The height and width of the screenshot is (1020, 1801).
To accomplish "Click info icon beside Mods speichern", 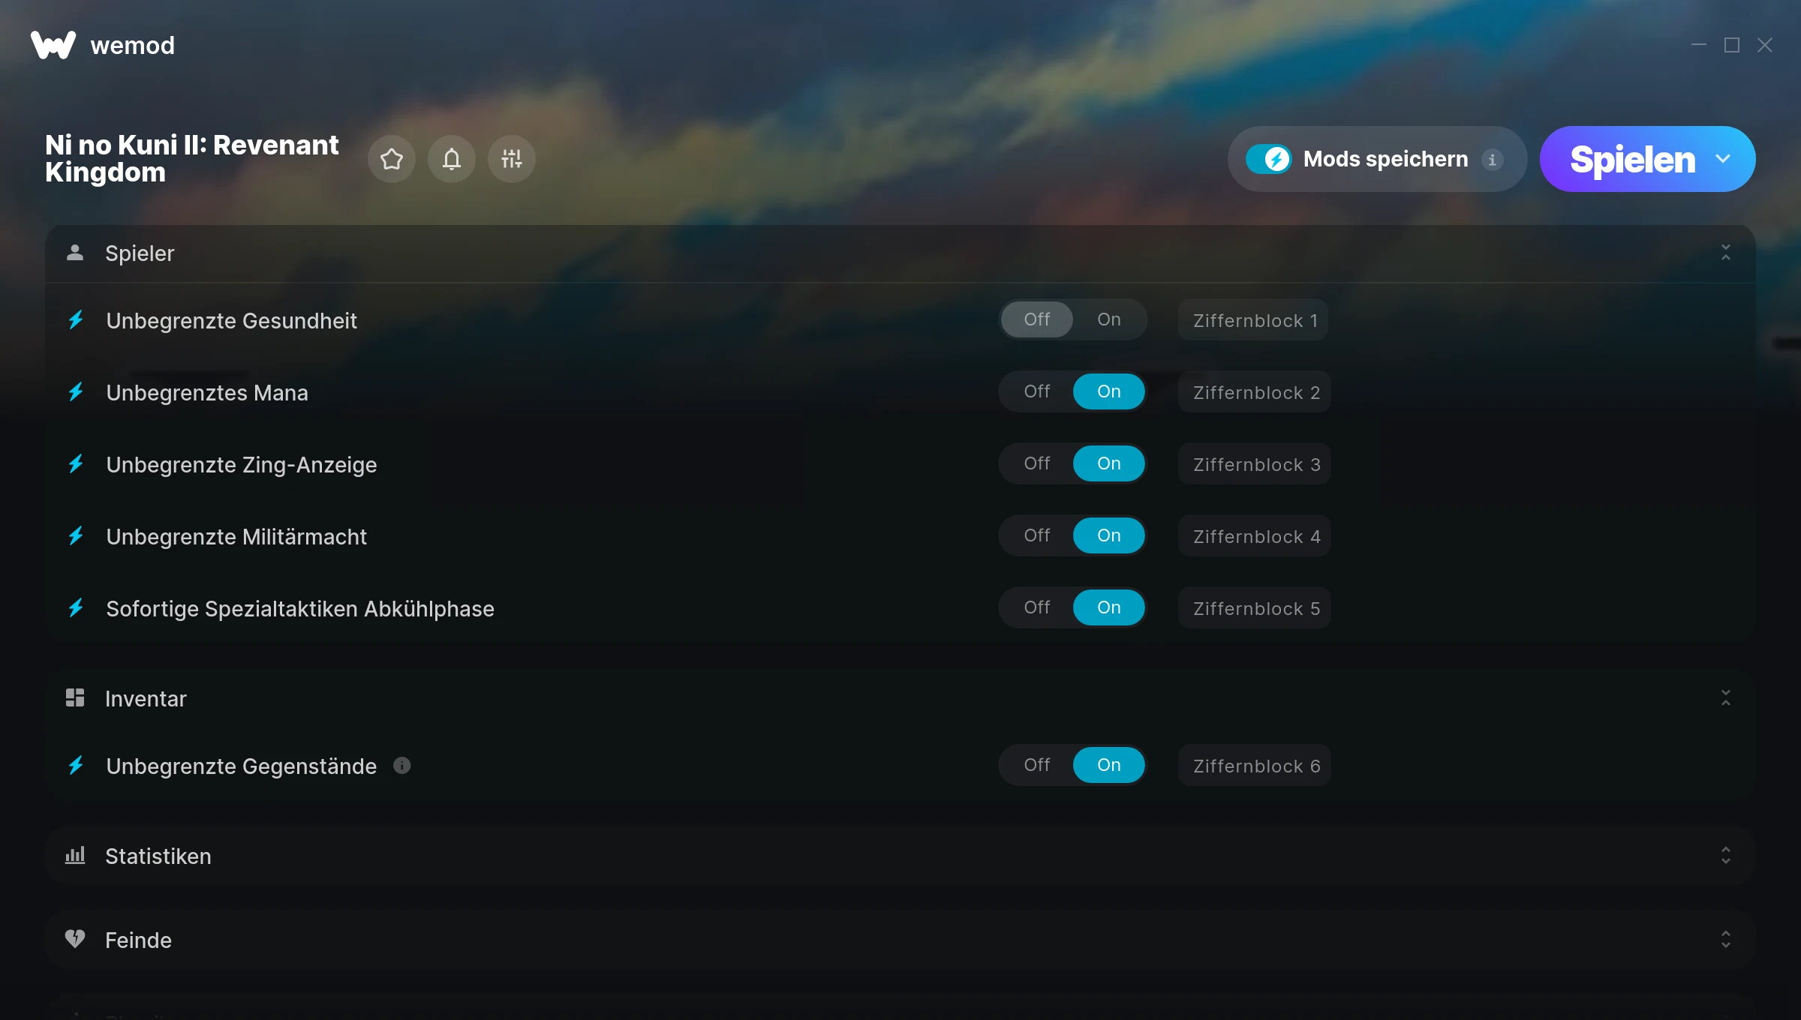I will click(x=1492, y=159).
